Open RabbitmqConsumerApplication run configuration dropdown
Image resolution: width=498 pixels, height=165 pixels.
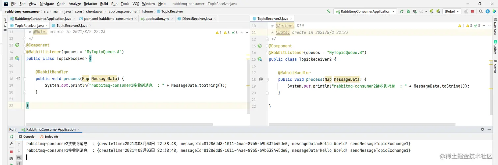point(366,12)
